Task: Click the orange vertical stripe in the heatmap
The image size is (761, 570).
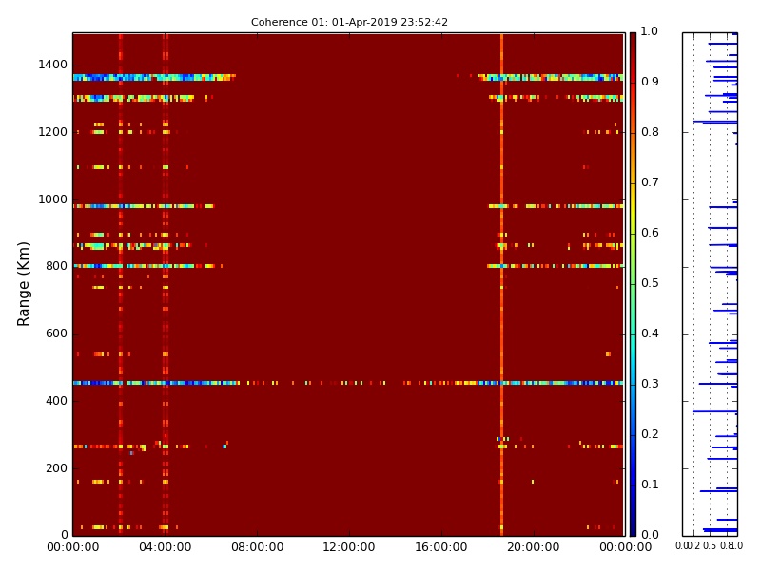Action: coord(501,284)
